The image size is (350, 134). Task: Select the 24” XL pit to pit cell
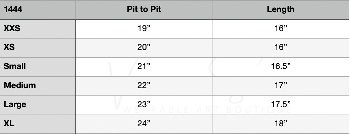tap(144, 124)
